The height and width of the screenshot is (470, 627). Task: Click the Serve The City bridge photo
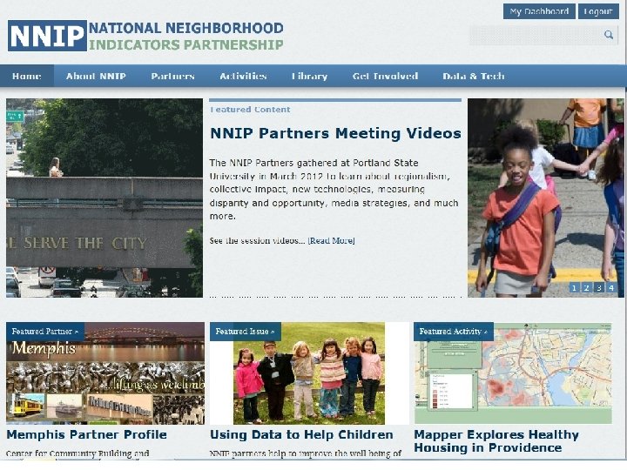104,198
